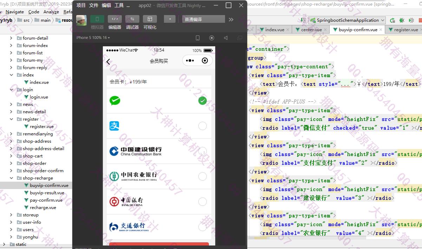Click the phone rotate device icon
422x249 pixels.
(x=198, y=38)
